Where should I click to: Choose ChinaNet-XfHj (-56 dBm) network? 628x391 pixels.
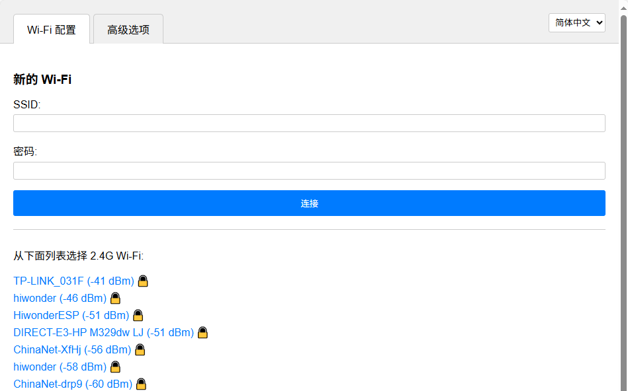pos(72,349)
